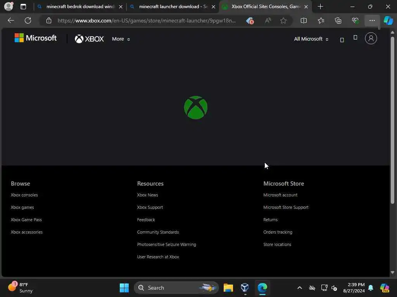Image resolution: width=397 pixels, height=297 pixels.
Task: Click the OneDrive cloud tray icon
Action: [x=312, y=288]
